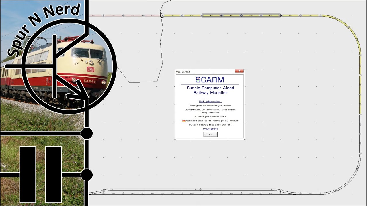
Task: Click 'Simple Computer Aided Railway Modeller' heading
Action: point(210,90)
